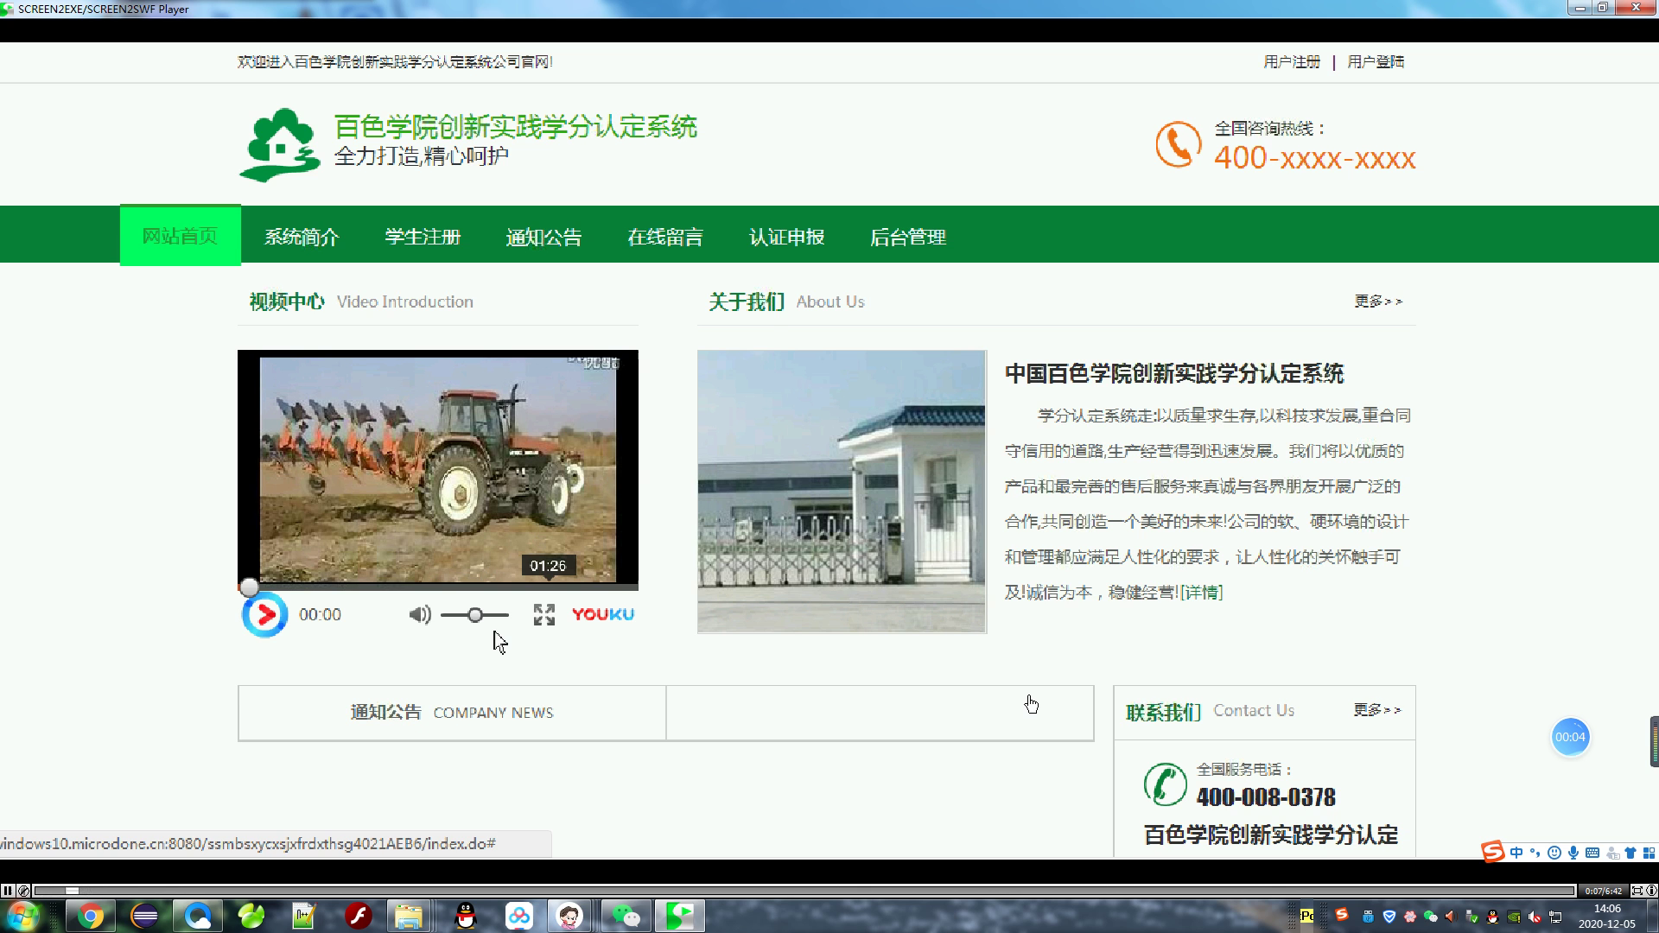Open the network tray icon
Screen dimensions: 1659x933
[x=1555, y=917]
